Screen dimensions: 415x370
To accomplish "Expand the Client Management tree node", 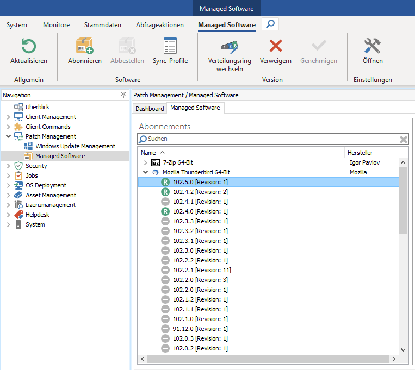I will coord(8,117).
